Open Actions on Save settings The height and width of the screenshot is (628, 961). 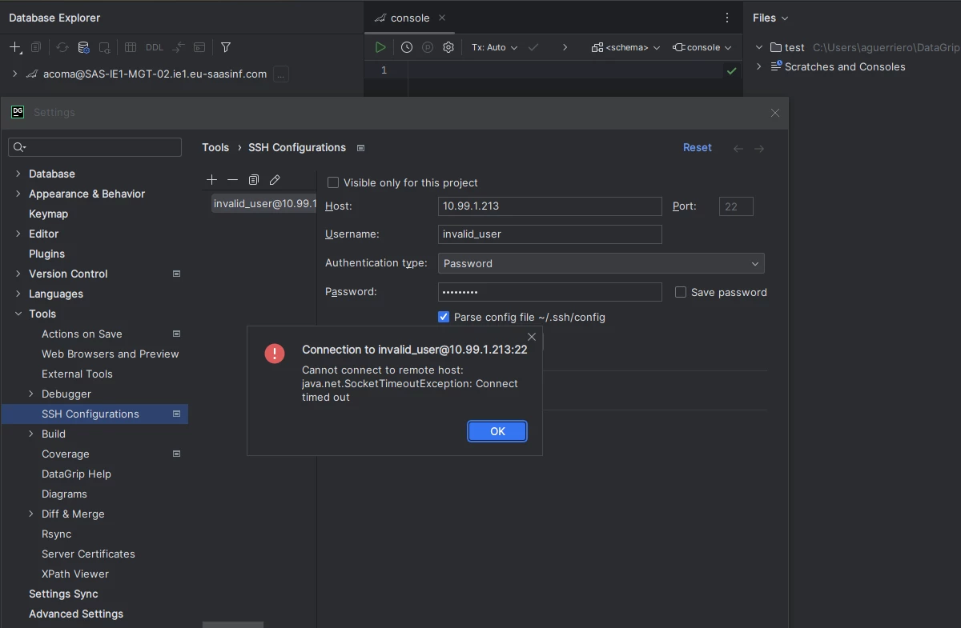pyautogui.click(x=82, y=334)
